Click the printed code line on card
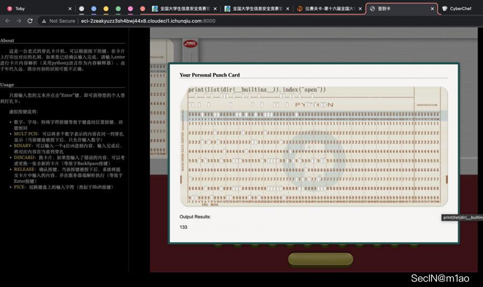Image resolution: width=483 pixels, height=287 pixels. point(257,90)
